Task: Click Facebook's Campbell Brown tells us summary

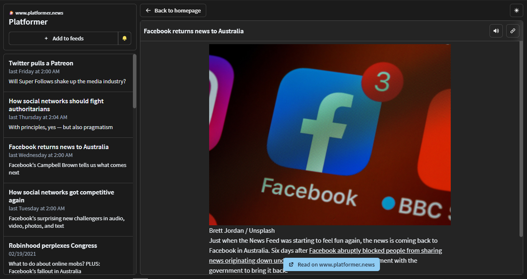Action: pyautogui.click(x=67, y=169)
